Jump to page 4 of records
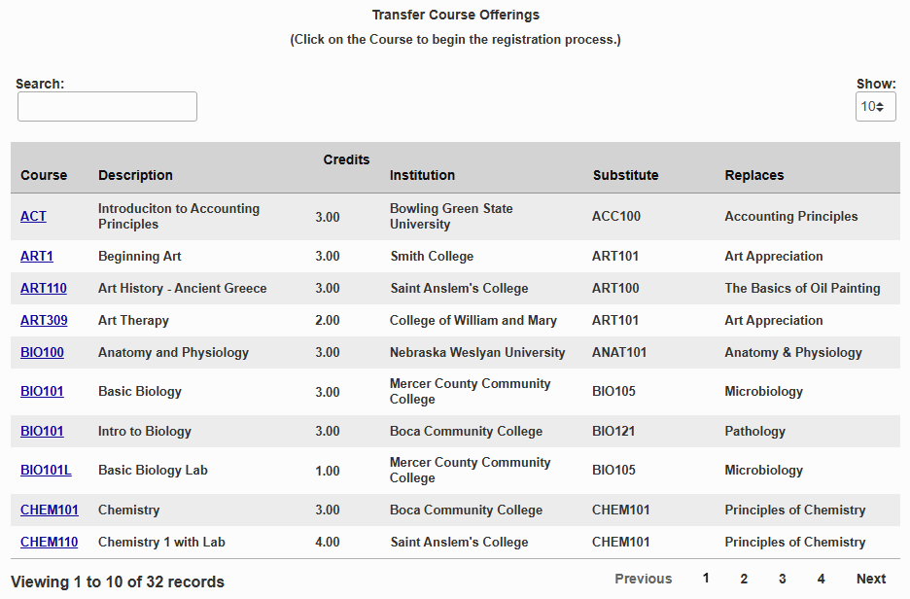Viewport: 910px width, 599px height. 821,578
